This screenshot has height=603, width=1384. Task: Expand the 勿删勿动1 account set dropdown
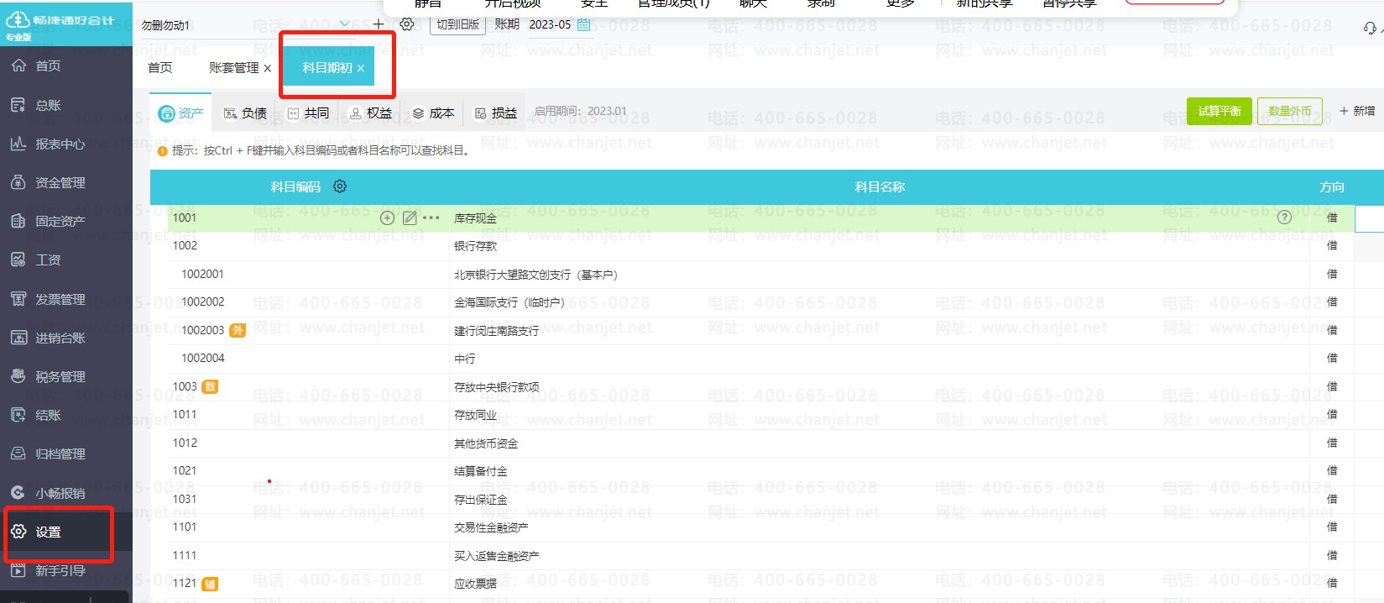click(344, 24)
